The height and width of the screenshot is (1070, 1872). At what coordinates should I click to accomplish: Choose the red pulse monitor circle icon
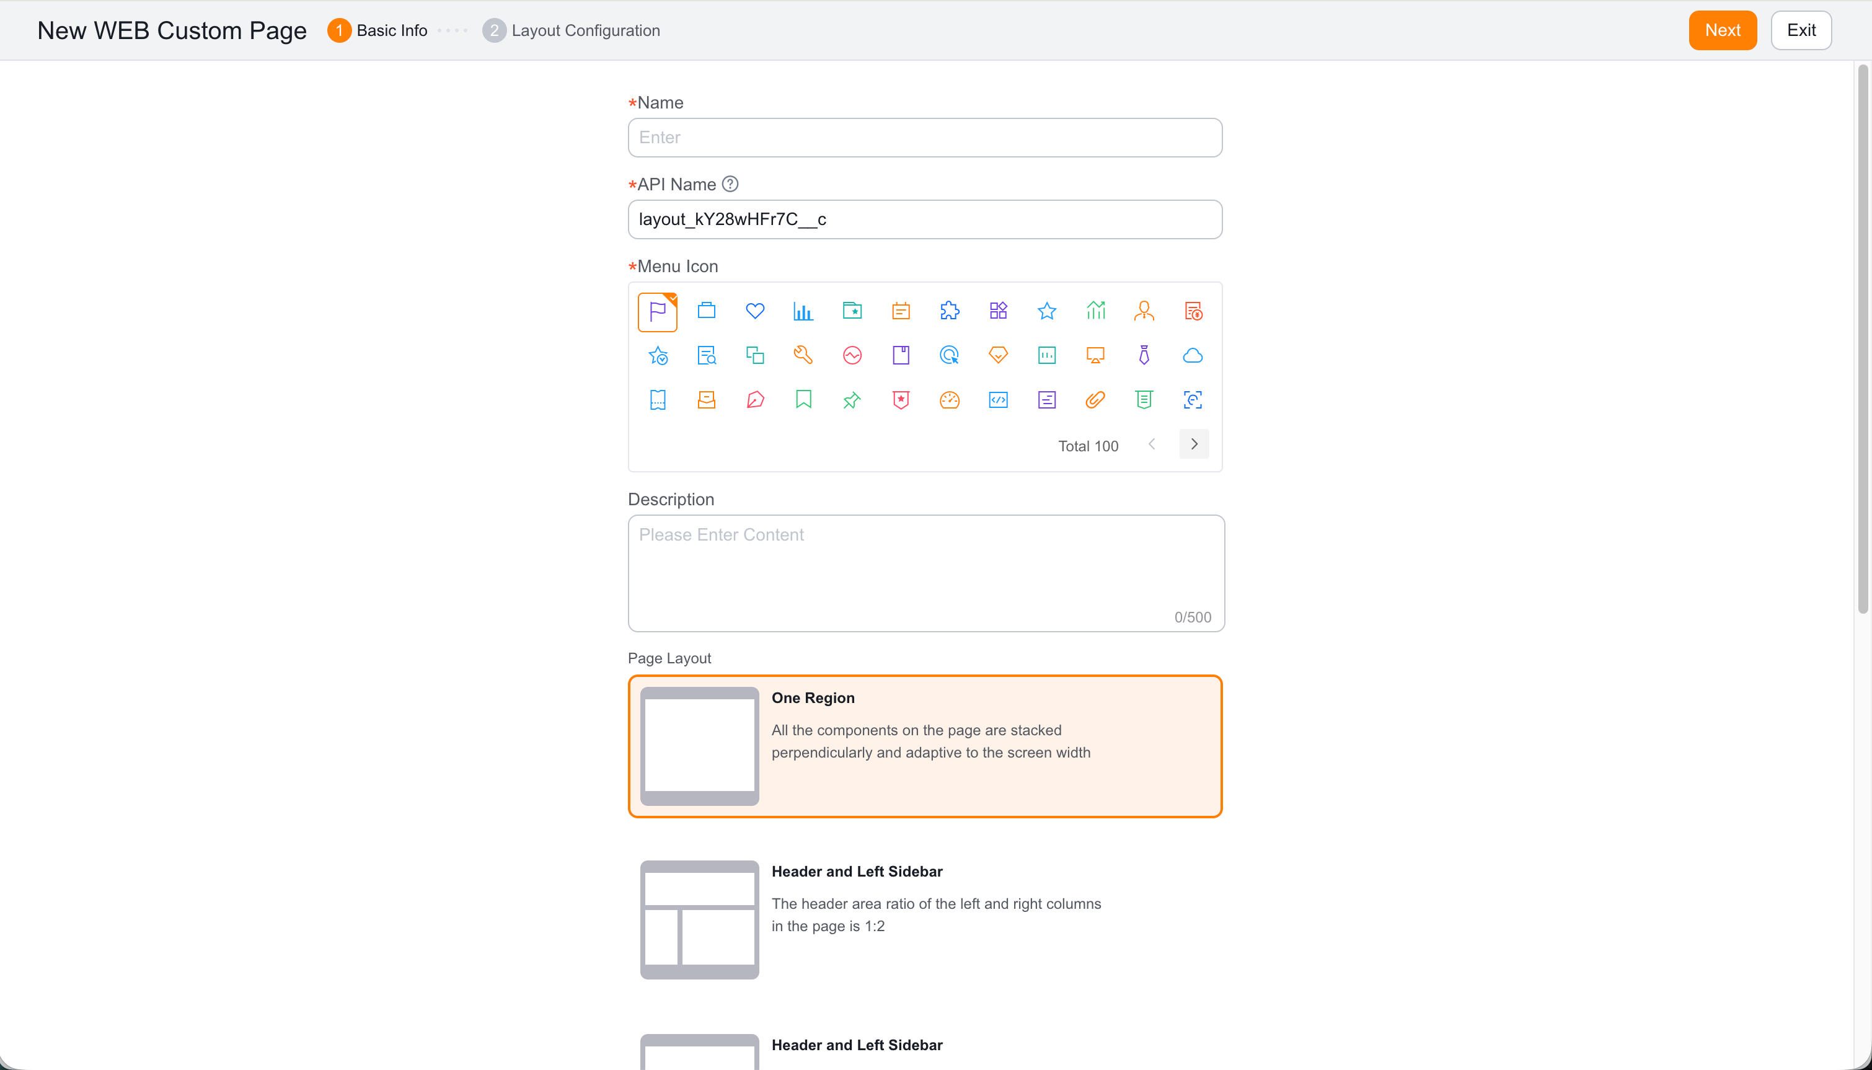tap(852, 356)
